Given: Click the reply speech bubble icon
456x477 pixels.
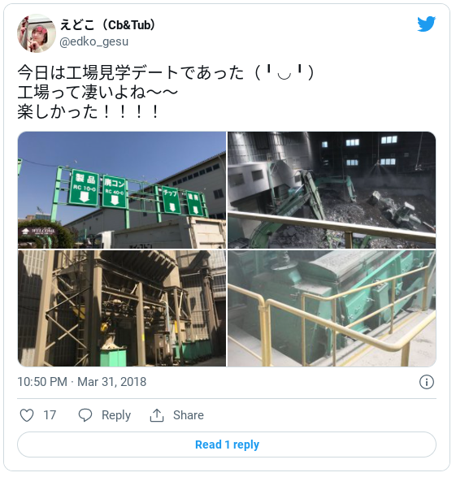Looking at the screenshot, I should [x=85, y=415].
